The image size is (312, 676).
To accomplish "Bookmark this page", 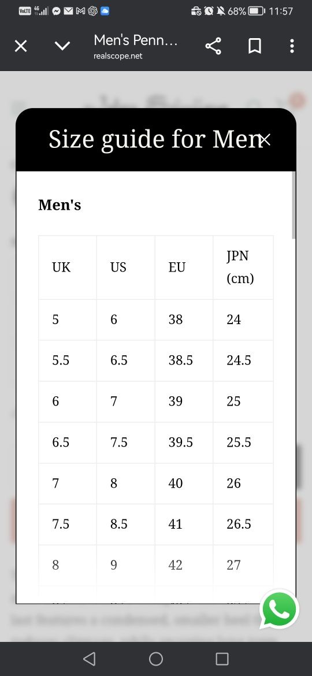I will [255, 46].
